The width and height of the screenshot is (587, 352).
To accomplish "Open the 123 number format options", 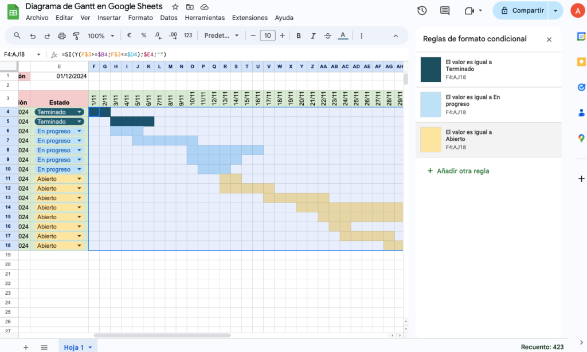I will pyautogui.click(x=189, y=35).
